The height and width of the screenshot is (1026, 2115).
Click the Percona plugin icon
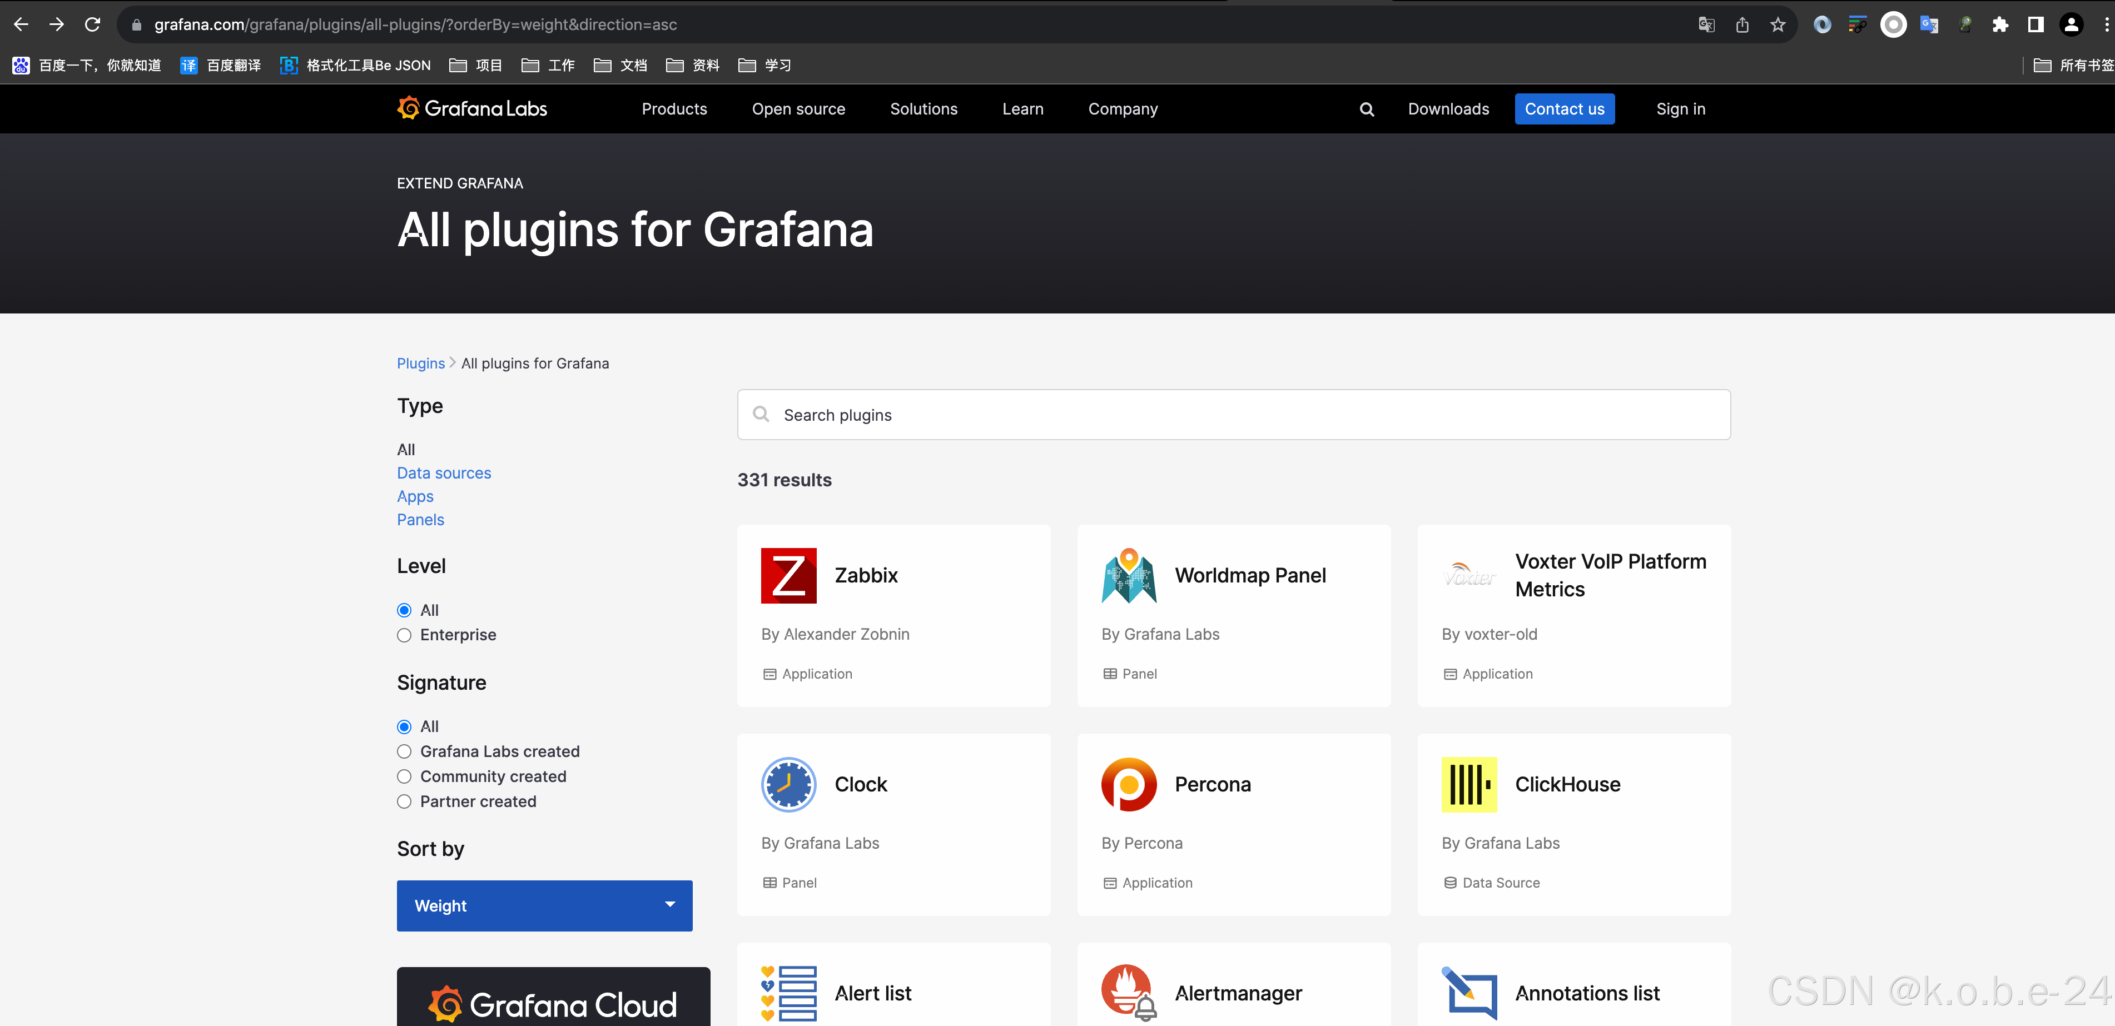[x=1128, y=784]
